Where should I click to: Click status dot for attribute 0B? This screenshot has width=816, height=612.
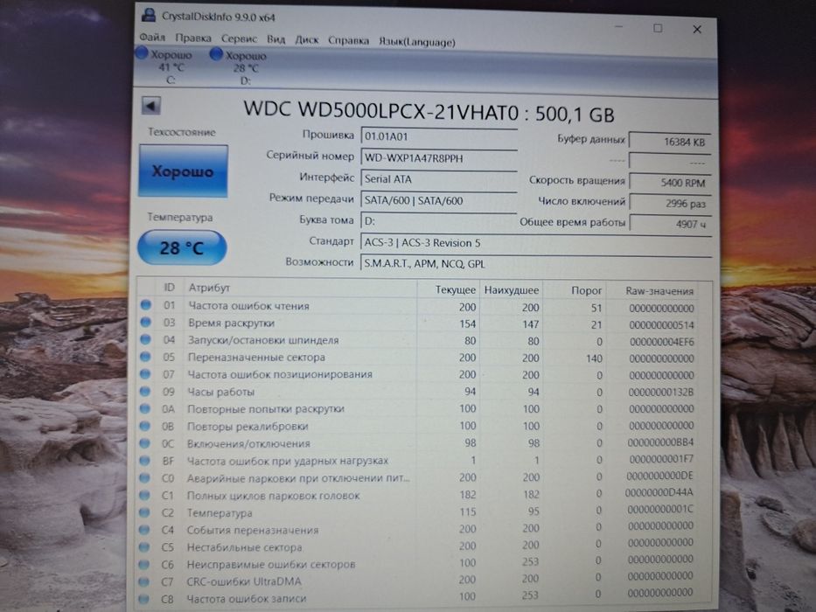[145, 426]
